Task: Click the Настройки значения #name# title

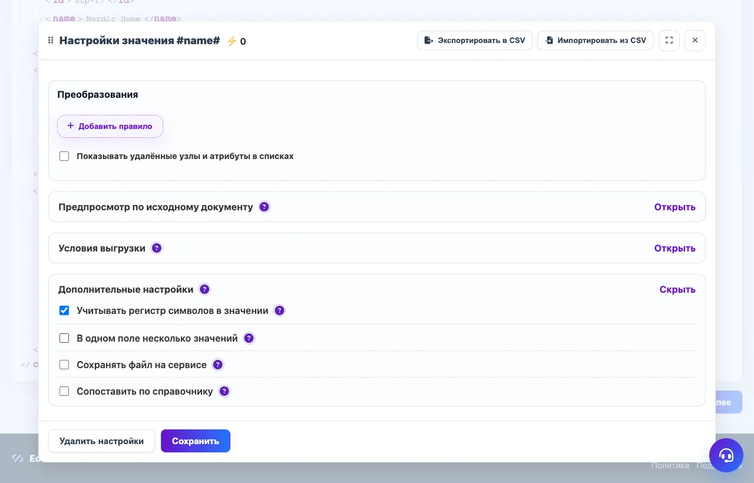Action: (x=140, y=41)
